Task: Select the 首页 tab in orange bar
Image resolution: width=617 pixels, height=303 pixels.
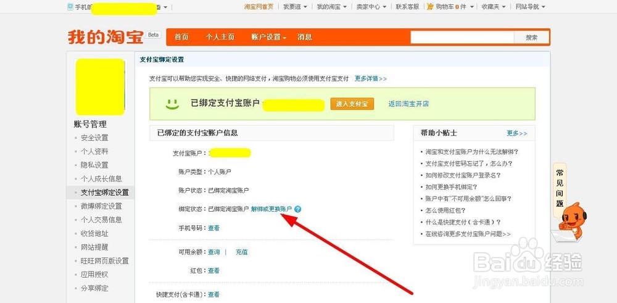Action: point(181,37)
